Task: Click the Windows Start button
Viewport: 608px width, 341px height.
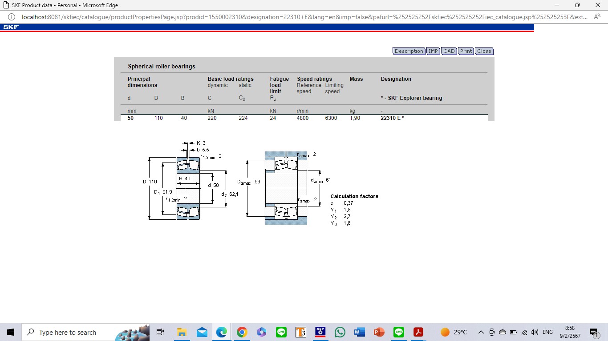Action: click(11, 332)
